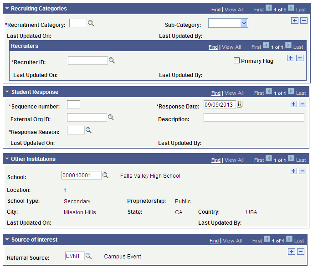Click View All in Recruiting Categories

234,10
